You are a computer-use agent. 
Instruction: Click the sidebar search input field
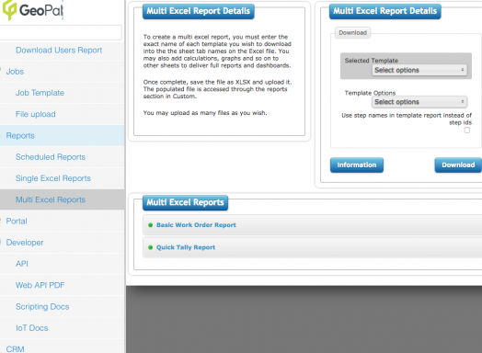[61, 32]
